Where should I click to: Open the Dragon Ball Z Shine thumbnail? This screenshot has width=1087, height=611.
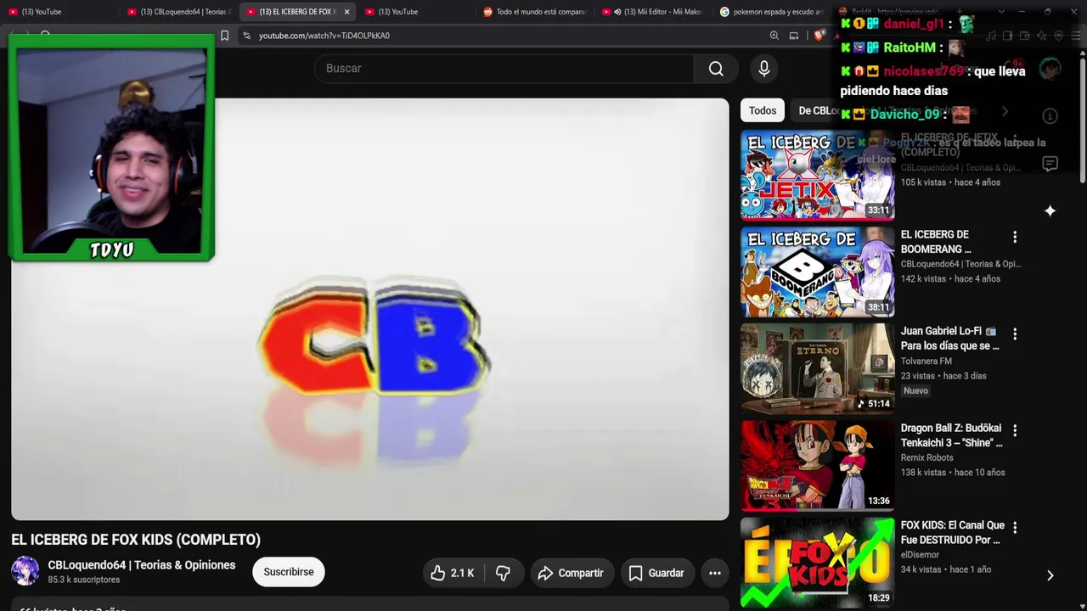click(817, 466)
